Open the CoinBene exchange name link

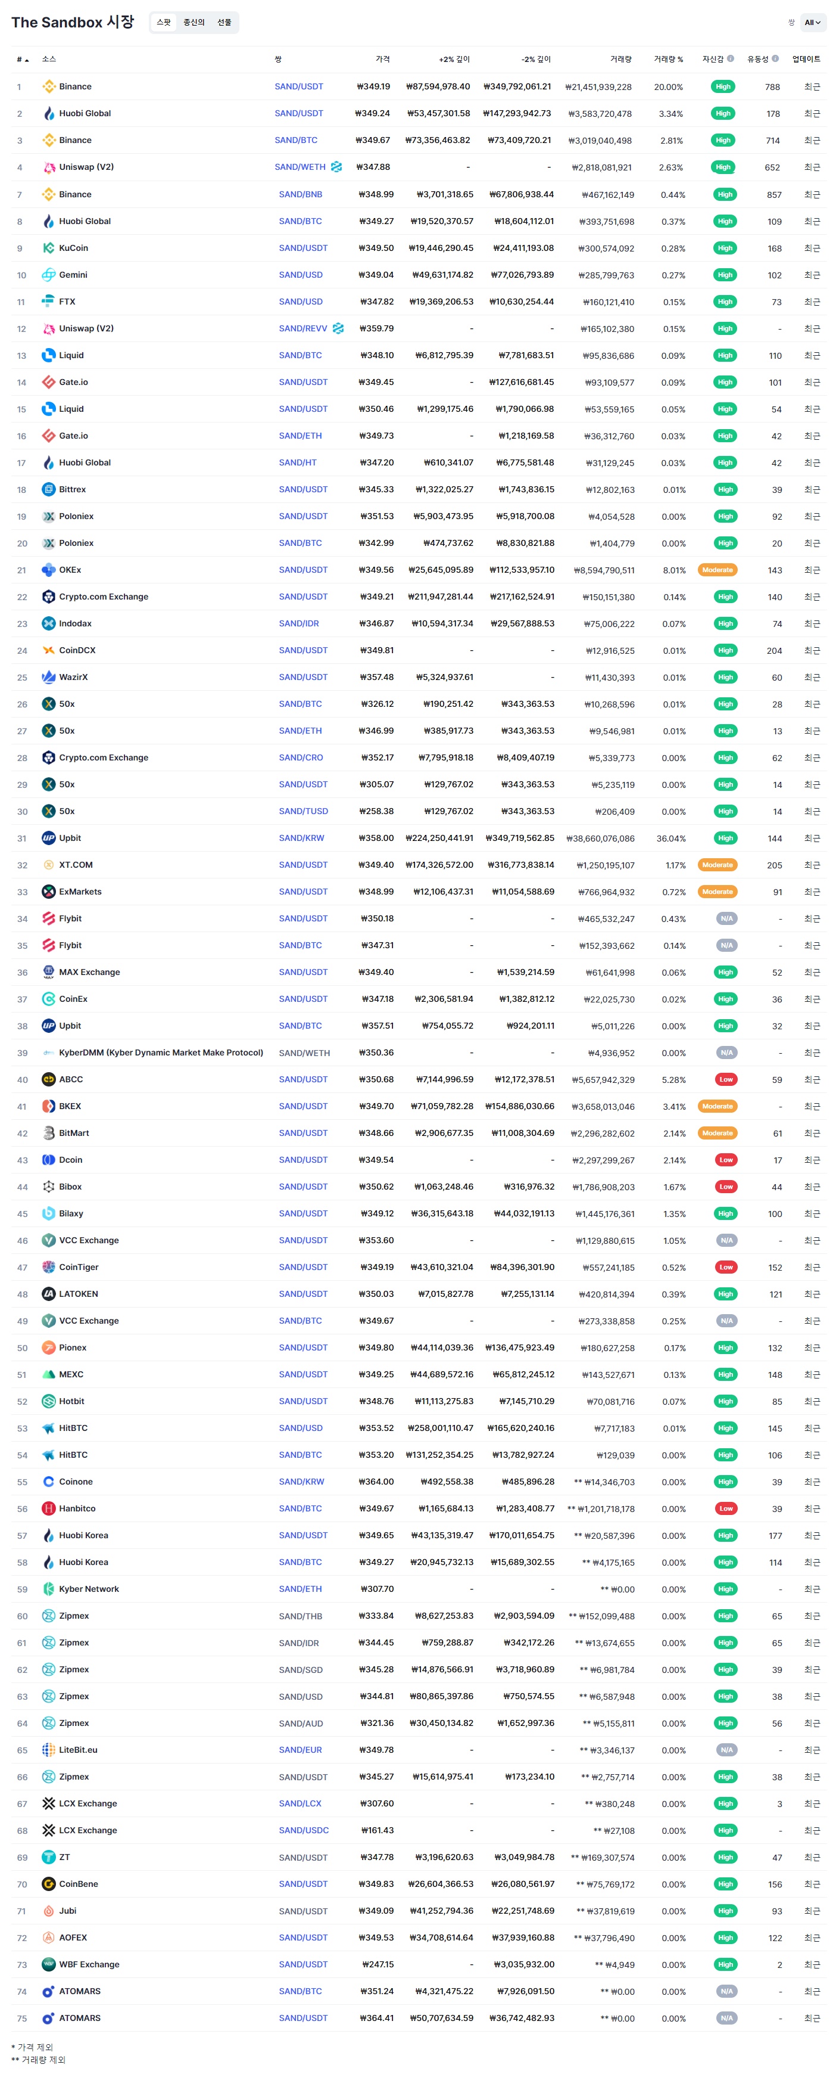(78, 1884)
